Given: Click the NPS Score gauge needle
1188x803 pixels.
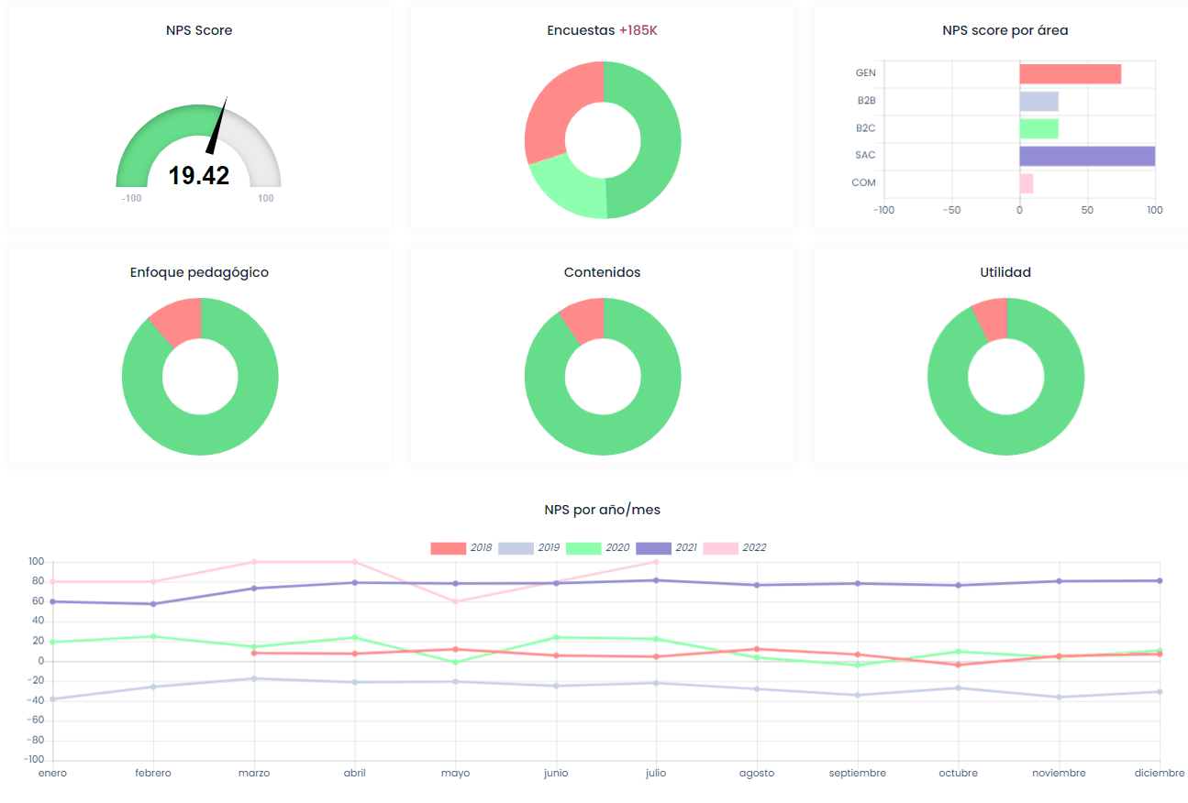Looking at the screenshot, I should pos(217,128).
